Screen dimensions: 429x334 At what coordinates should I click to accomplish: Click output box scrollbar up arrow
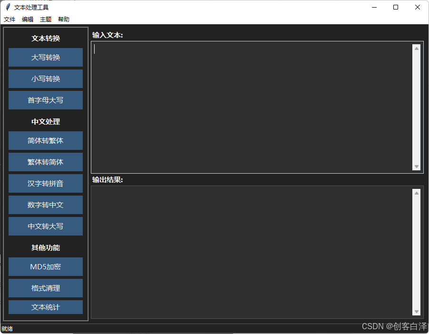(417, 193)
